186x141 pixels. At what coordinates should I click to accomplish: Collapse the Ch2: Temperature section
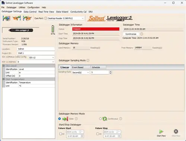(x=4, y=79)
